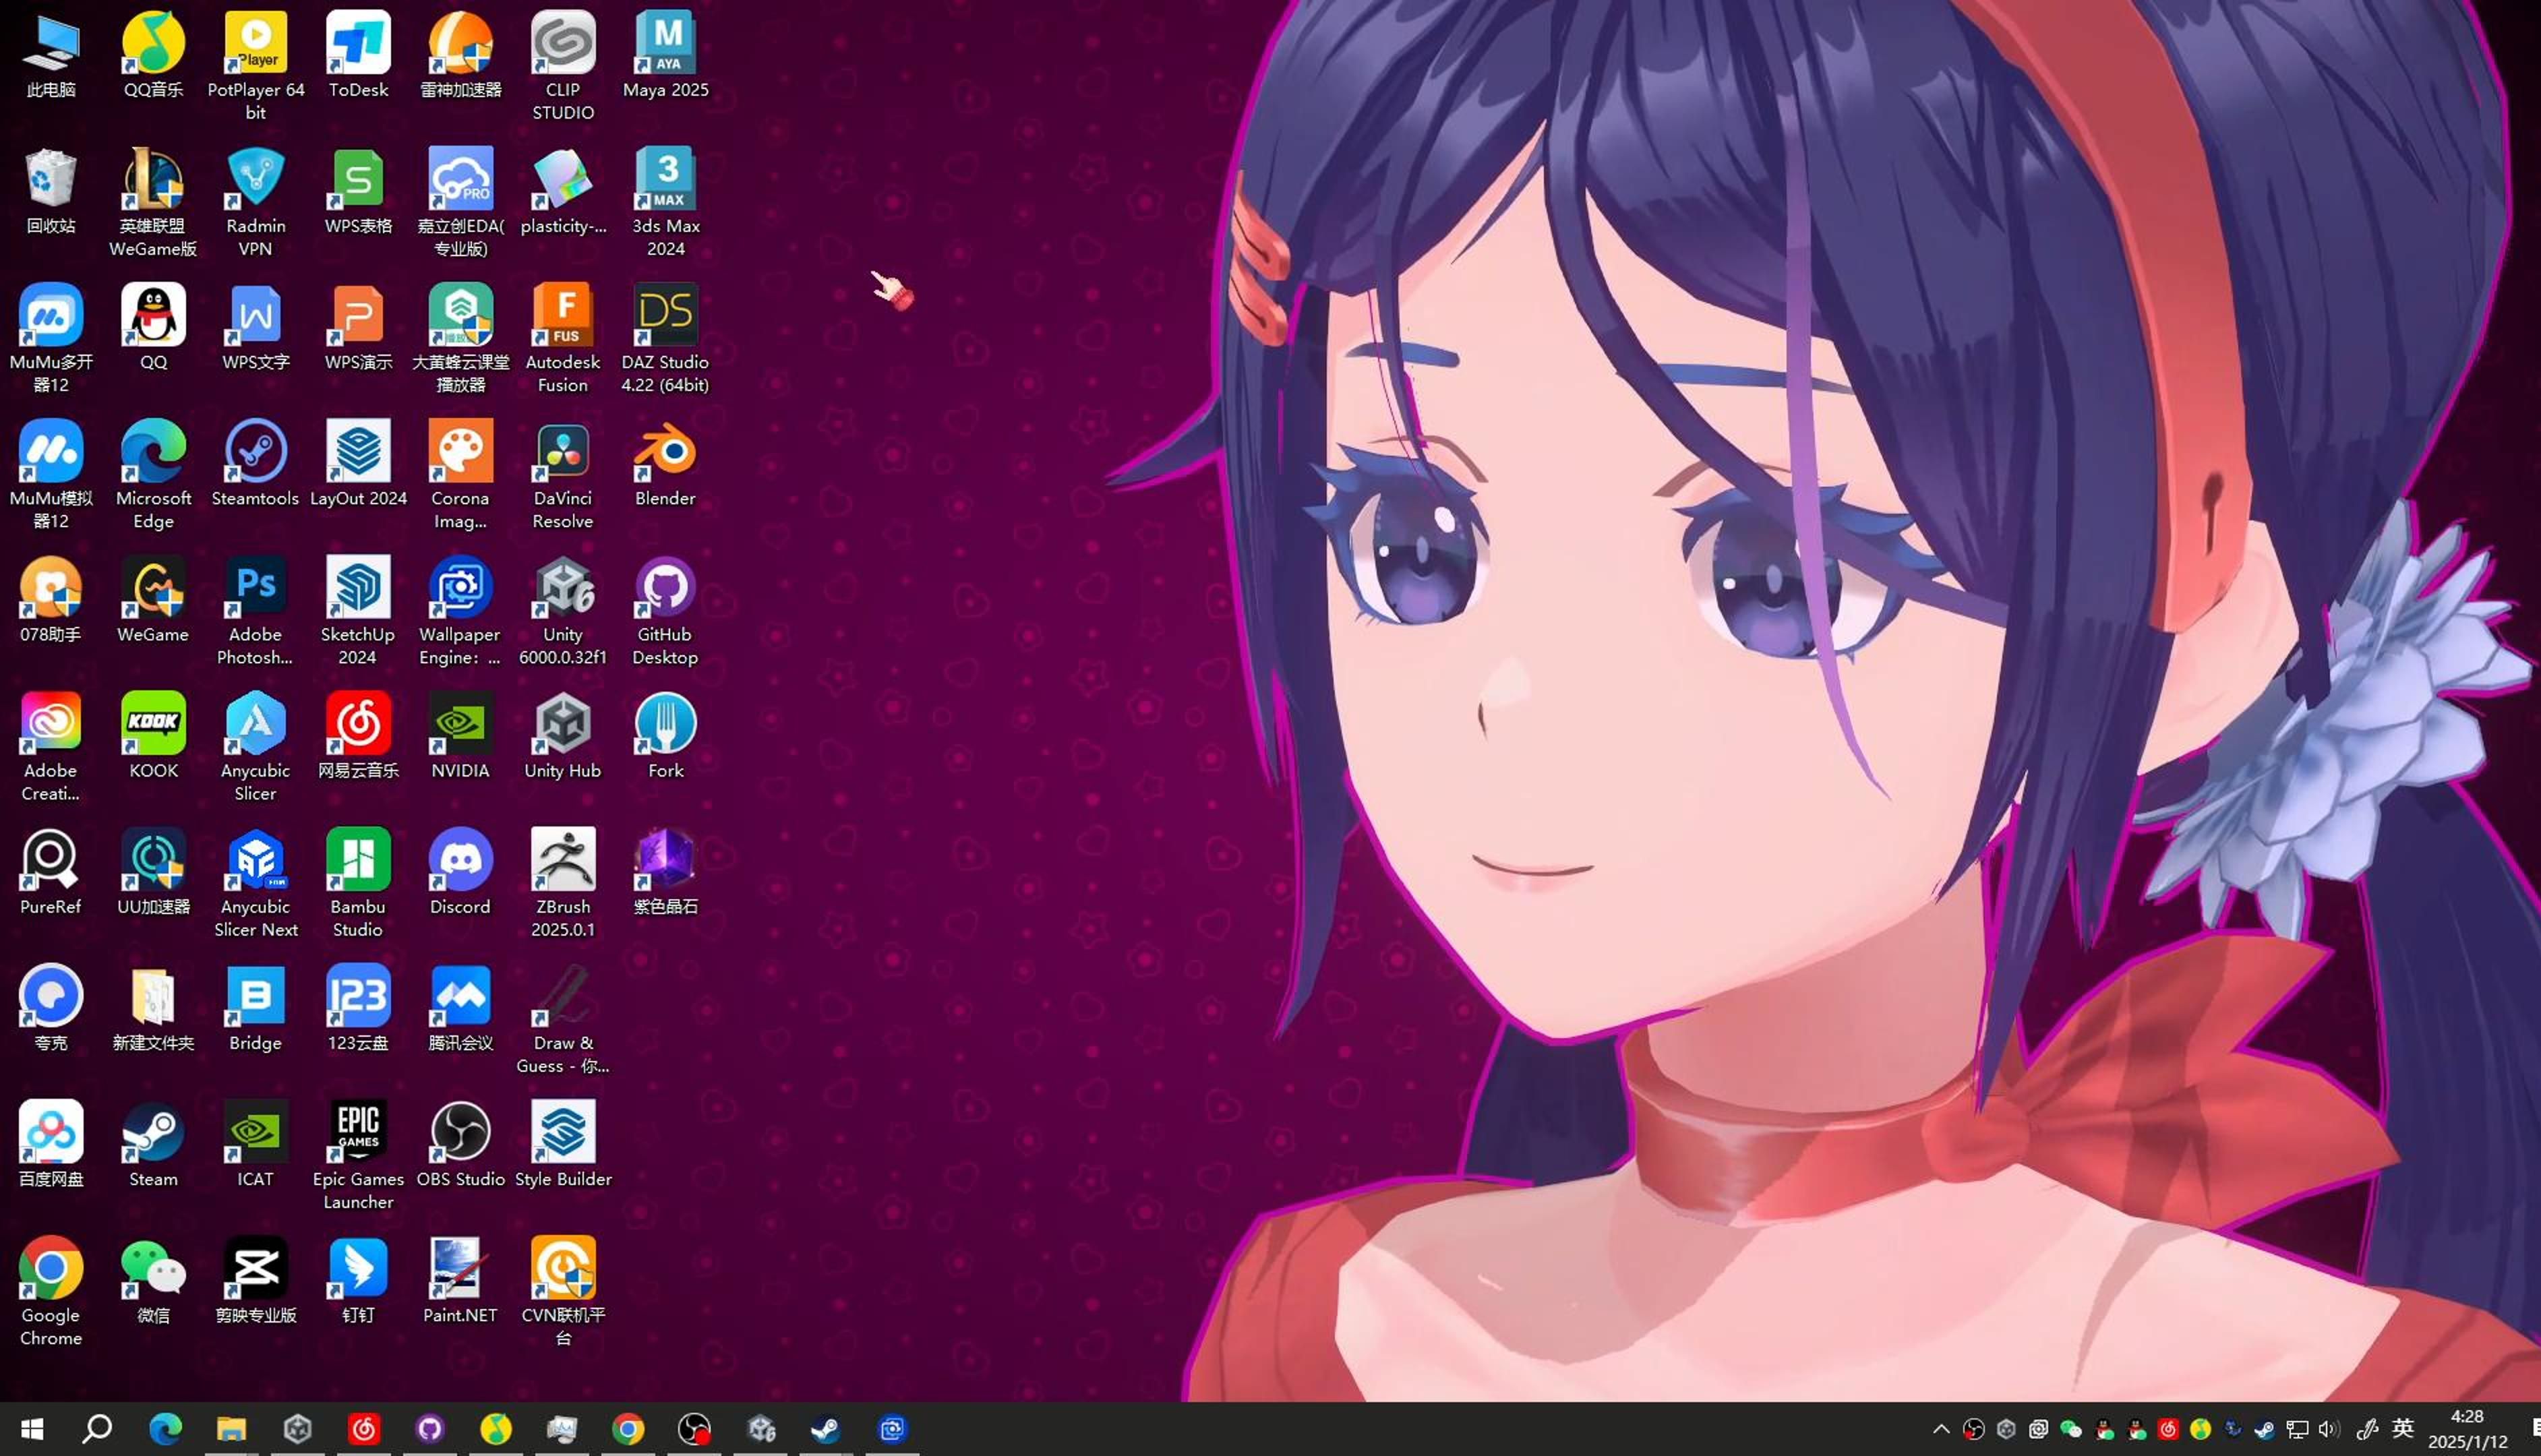Open OBS Studio taskbar icon
The image size is (2541, 1456).
click(x=694, y=1429)
